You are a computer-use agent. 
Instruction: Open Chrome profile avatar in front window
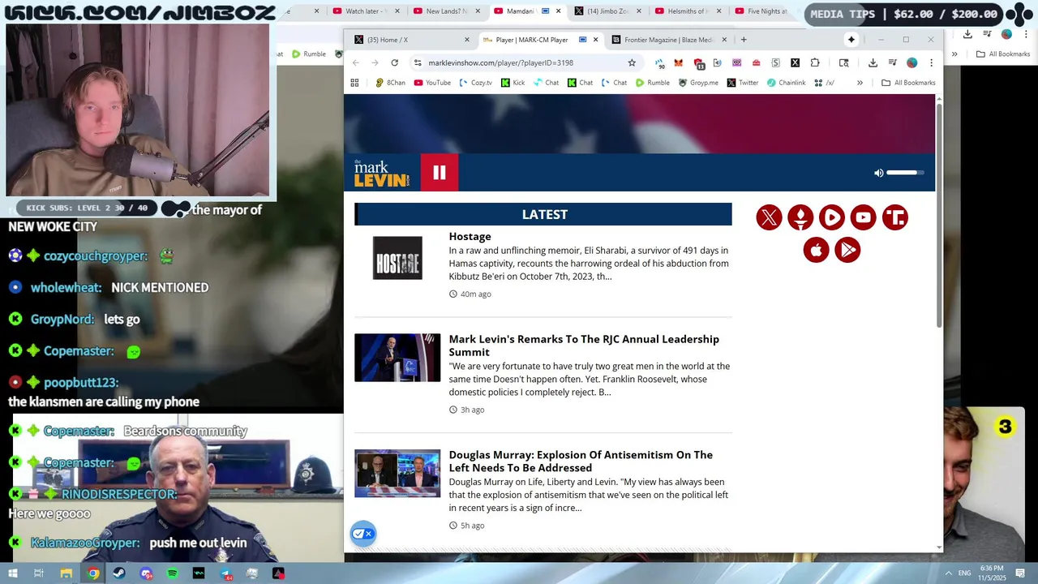(911, 62)
